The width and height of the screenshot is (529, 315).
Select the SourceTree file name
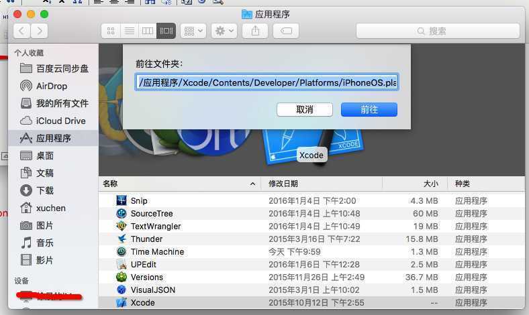tap(152, 214)
